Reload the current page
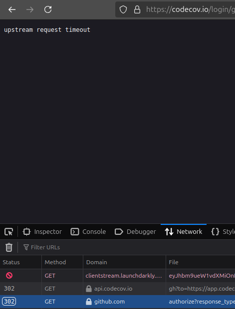The image size is (235, 309). click(x=48, y=9)
